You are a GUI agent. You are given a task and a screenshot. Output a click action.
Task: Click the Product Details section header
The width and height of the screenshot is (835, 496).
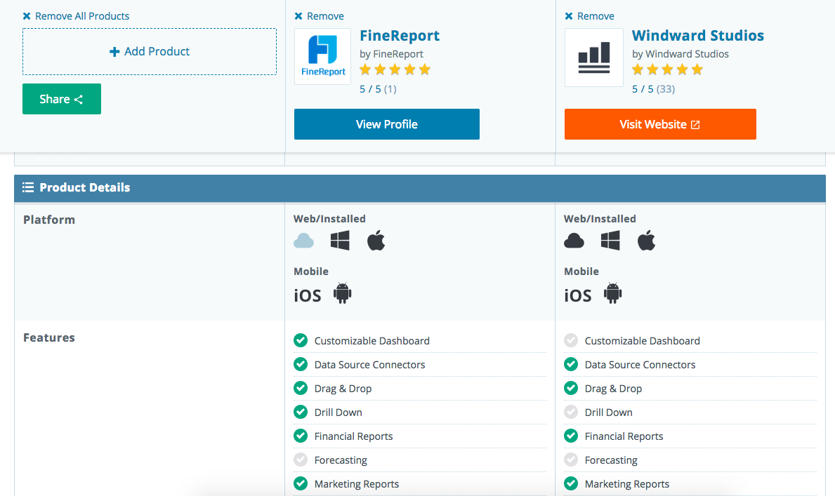[x=420, y=188]
